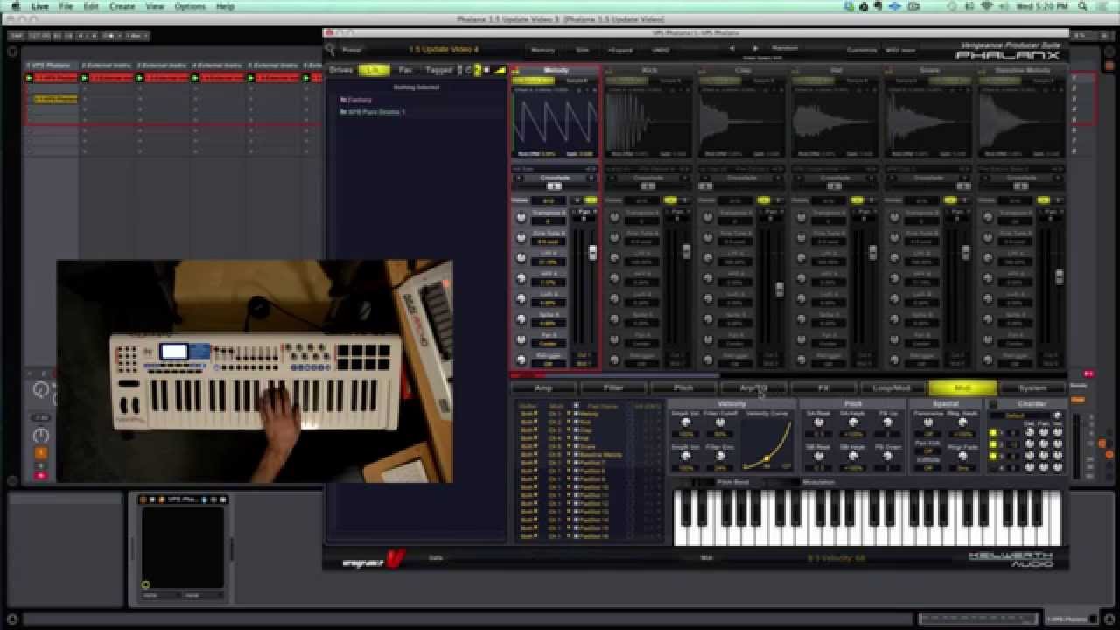Launch red clip in track 2 External Instrument
Image resolution: width=1120 pixels, height=630 pixels.
[85, 78]
